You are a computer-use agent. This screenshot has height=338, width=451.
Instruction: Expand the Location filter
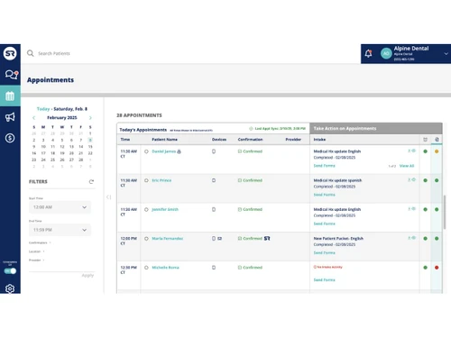[36, 251]
